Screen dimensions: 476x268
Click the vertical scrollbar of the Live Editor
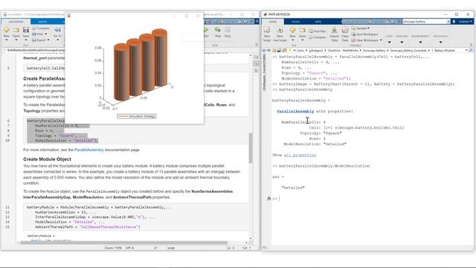coord(251,147)
